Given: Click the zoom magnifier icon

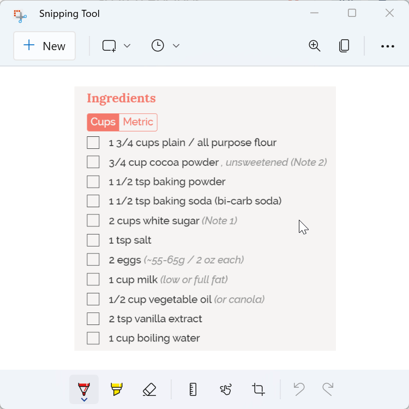Looking at the screenshot, I should 315,46.
